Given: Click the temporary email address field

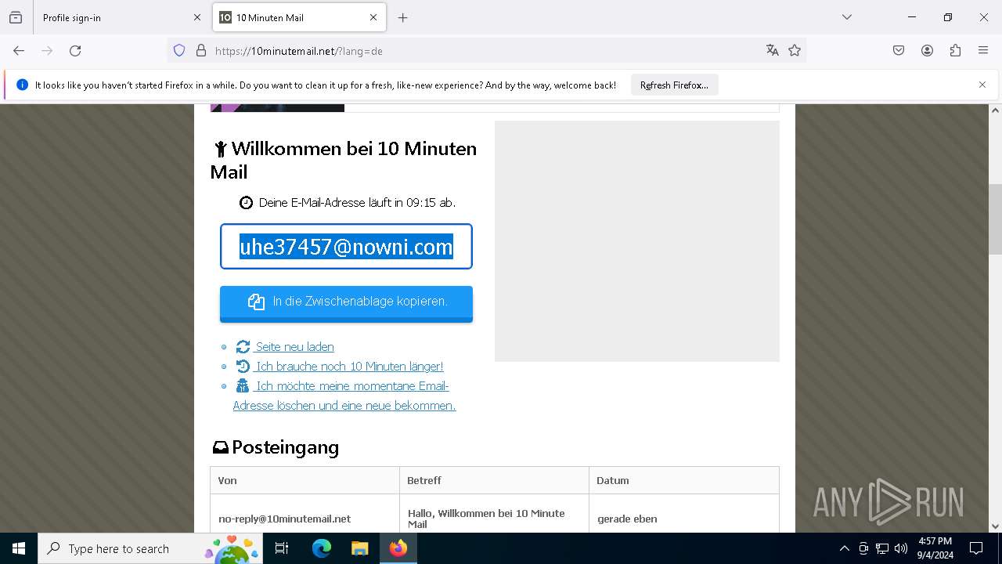Looking at the screenshot, I should pyautogui.click(x=346, y=247).
